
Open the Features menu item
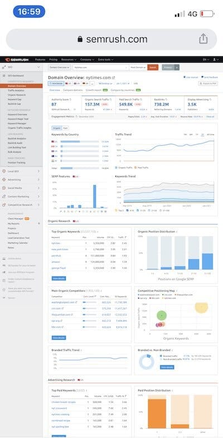pyautogui.click(x=40, y=59)
